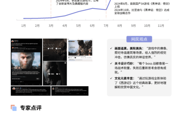The height and width of the screenshot is (115, 182).
Task: Click the heart icon showing 2586 likes
Action: [x=49, y=74]
